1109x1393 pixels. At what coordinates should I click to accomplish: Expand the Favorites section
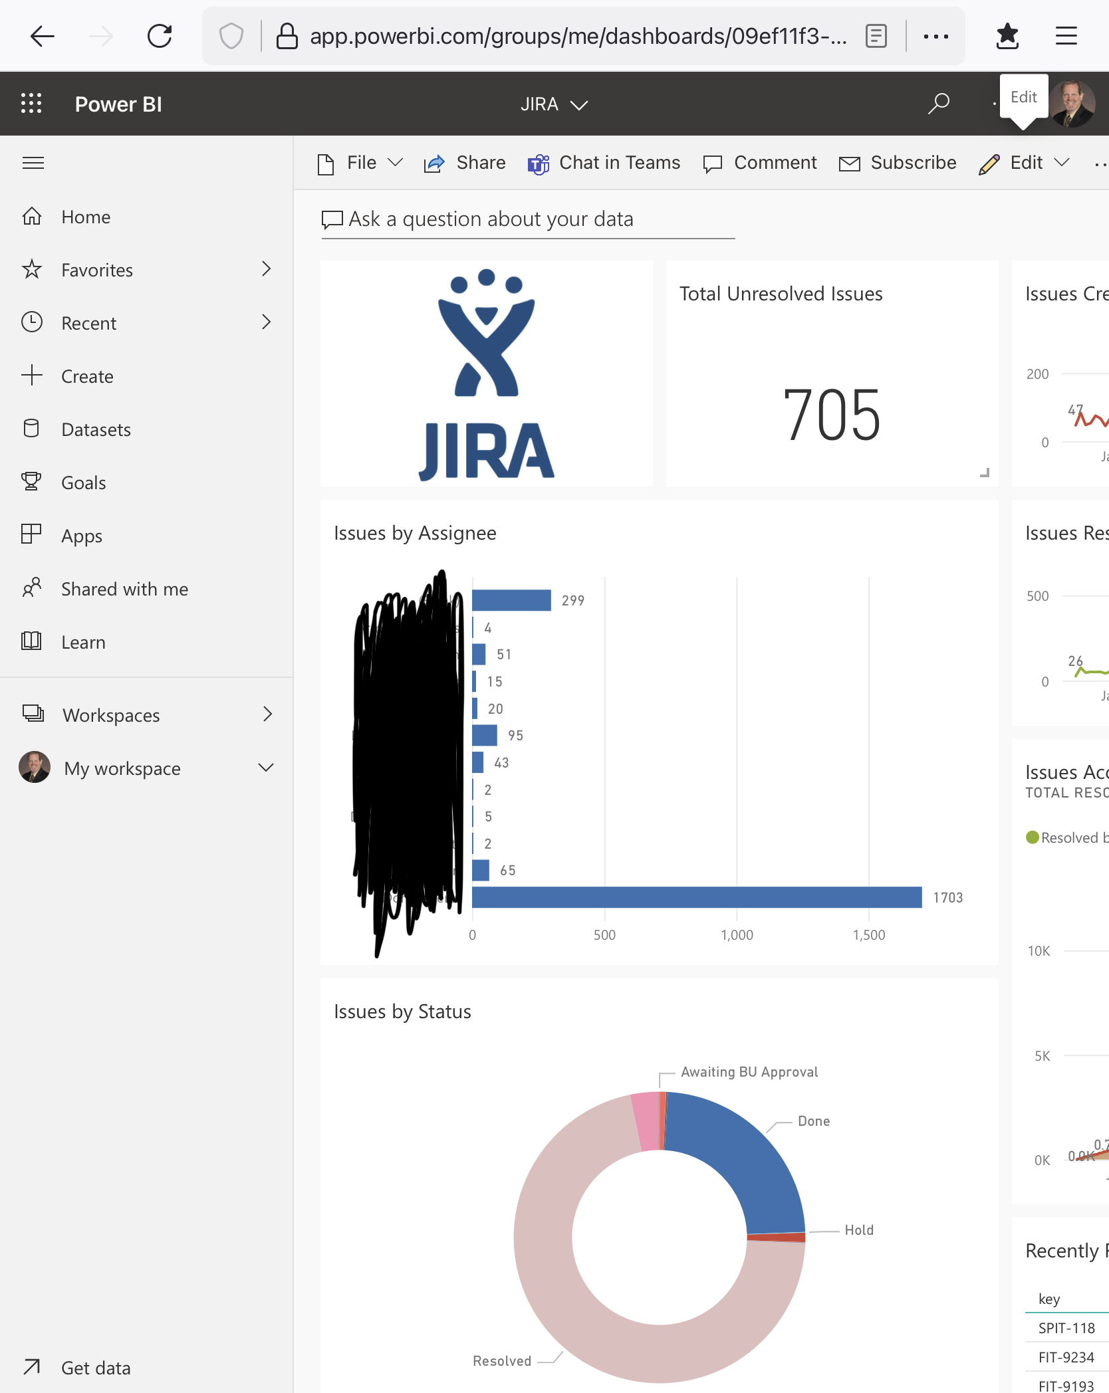(x=266, y=269)
